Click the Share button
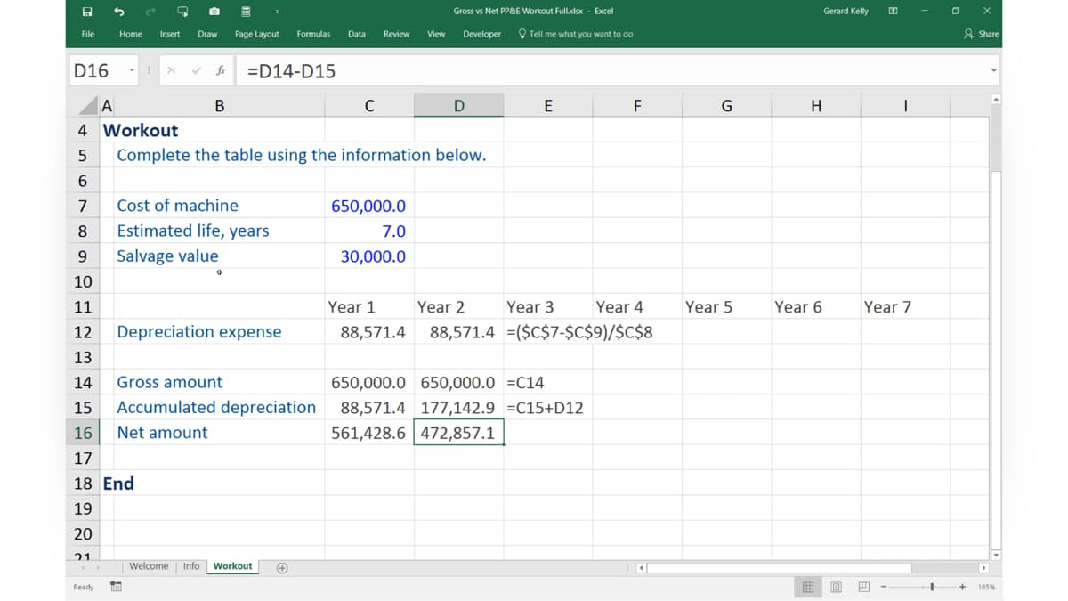Image resolution: width=1068 pixels, height=601 pixels. [x=982, y=34]
